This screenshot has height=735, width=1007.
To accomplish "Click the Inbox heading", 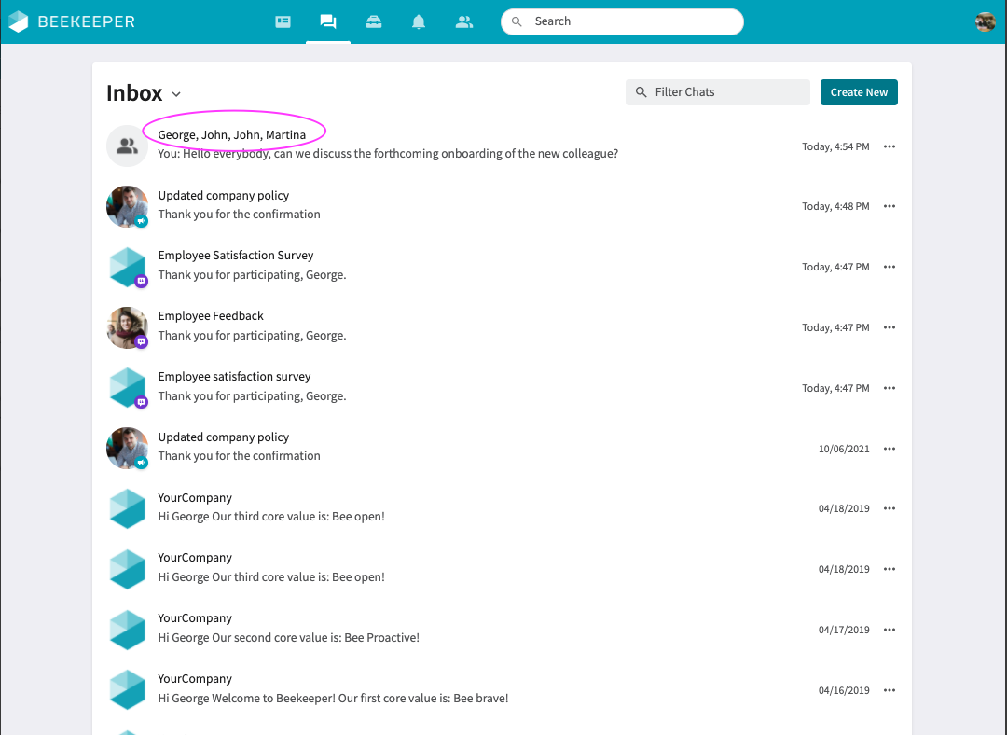I will (x=134, y=93).
